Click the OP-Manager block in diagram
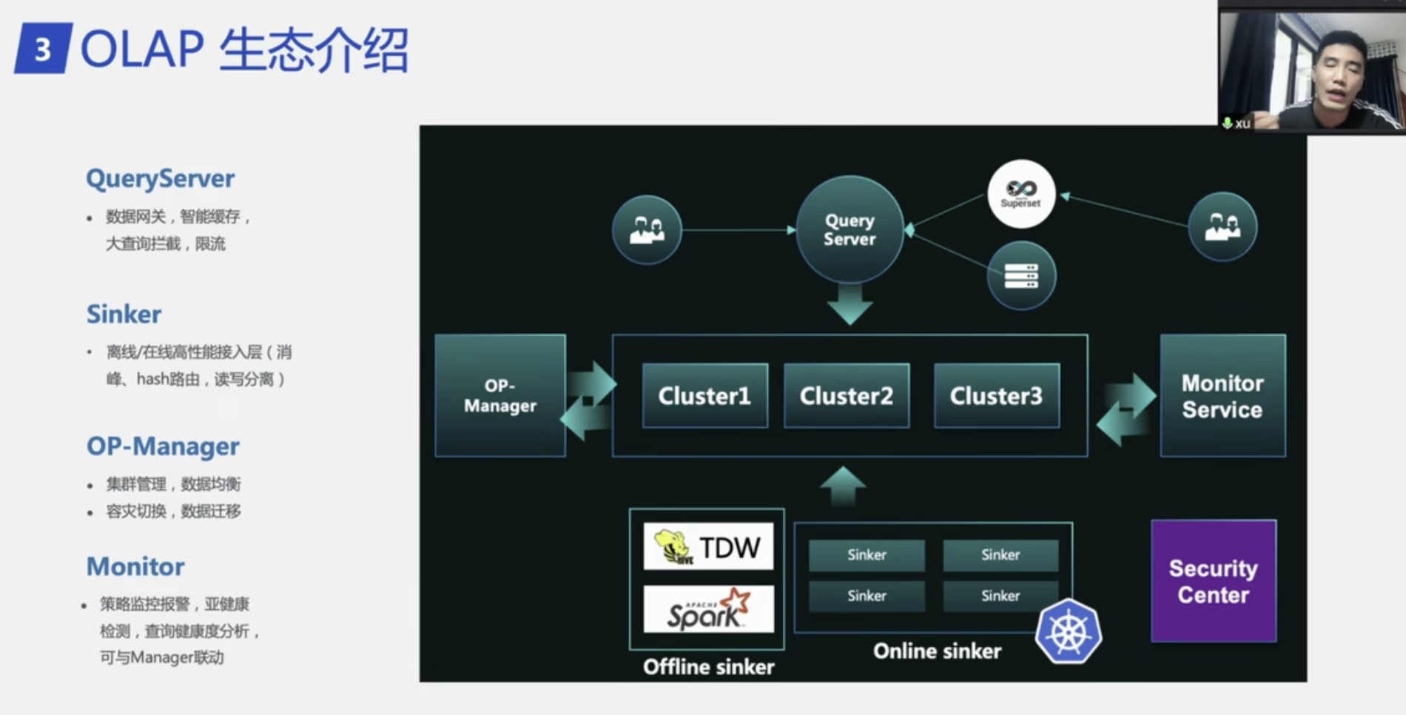1406x715 pixels. pyautogui.click(x=500, y=396)
